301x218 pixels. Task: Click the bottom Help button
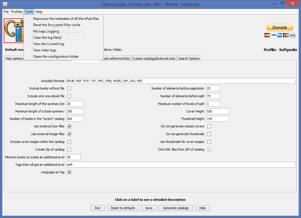pyautogui.click(x=202, y=208)
